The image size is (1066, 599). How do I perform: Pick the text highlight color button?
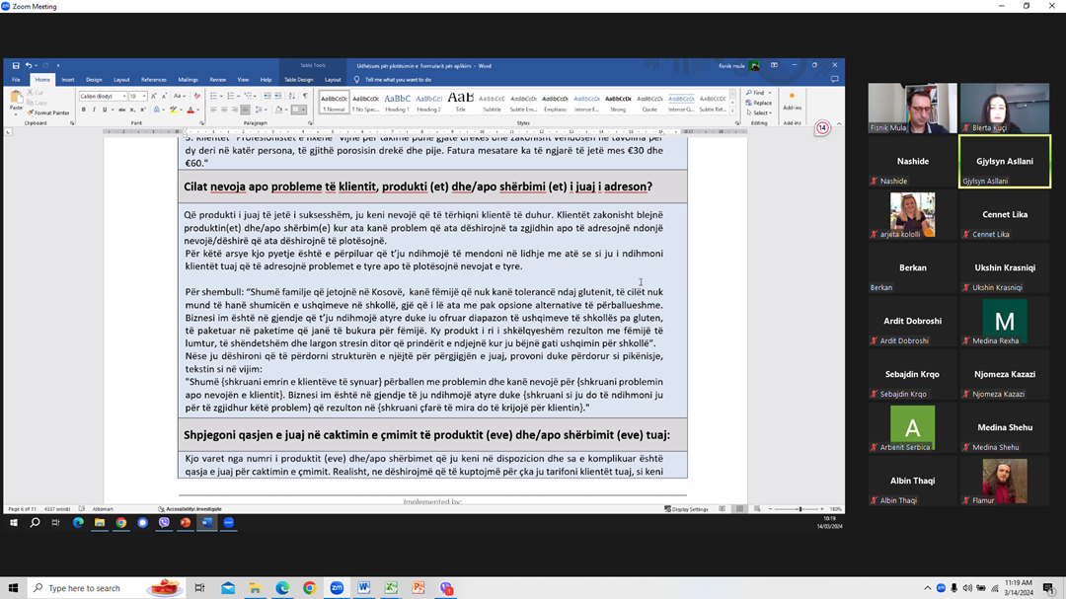tap(174, 110)
